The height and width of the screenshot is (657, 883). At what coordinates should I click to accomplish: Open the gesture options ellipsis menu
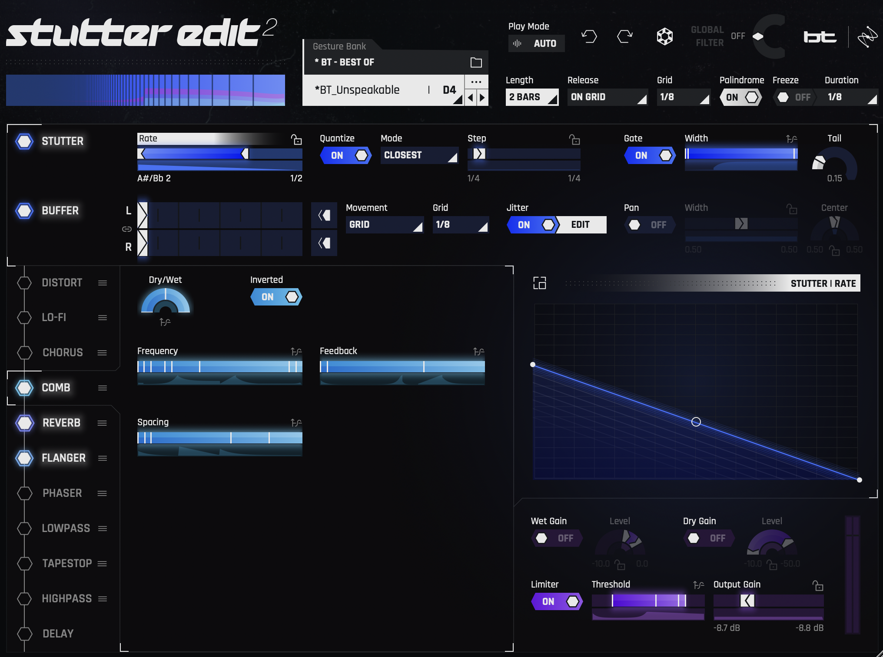[476, 82]
